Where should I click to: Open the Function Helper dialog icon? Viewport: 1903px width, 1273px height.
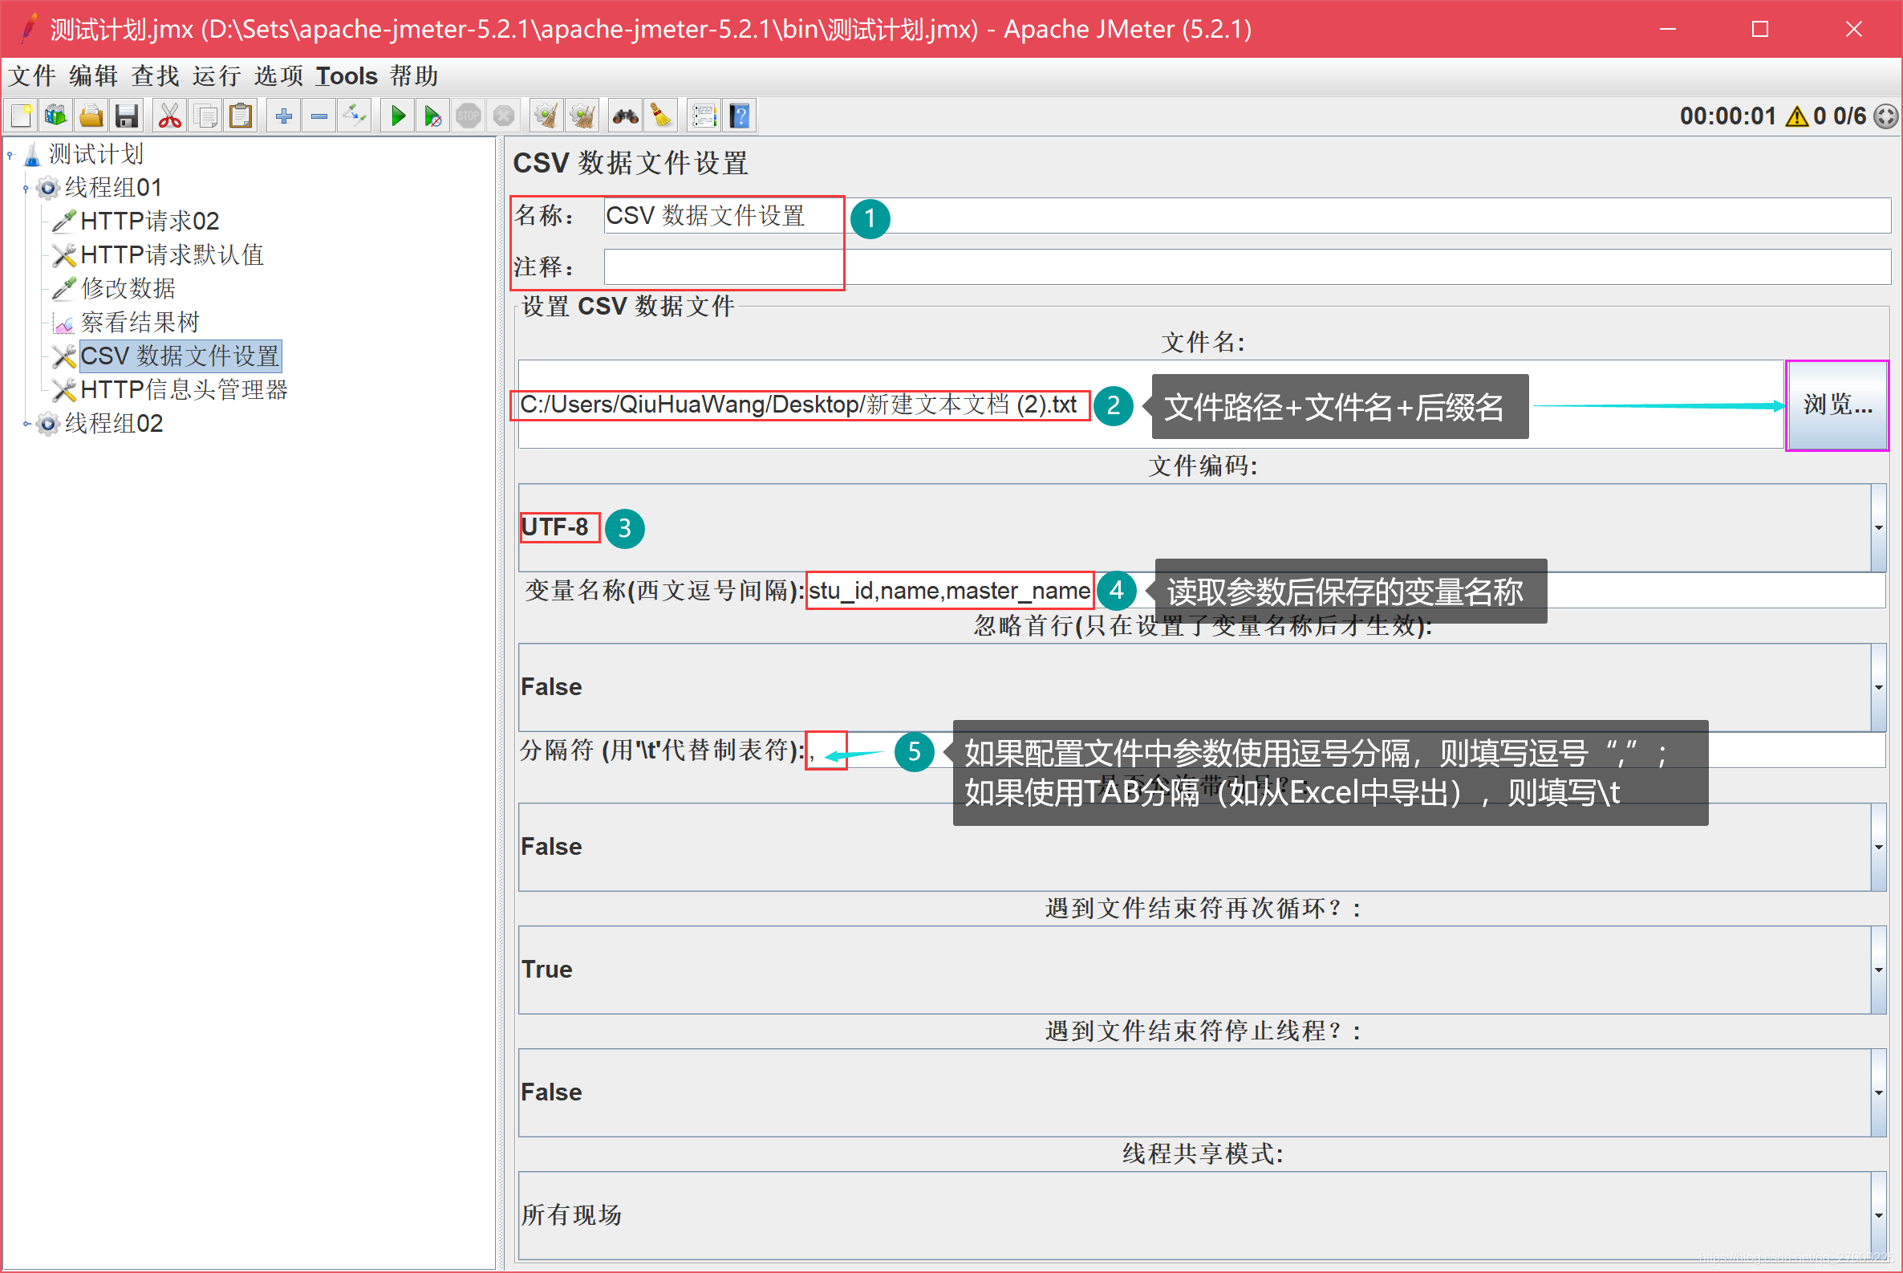coord(704,116)
